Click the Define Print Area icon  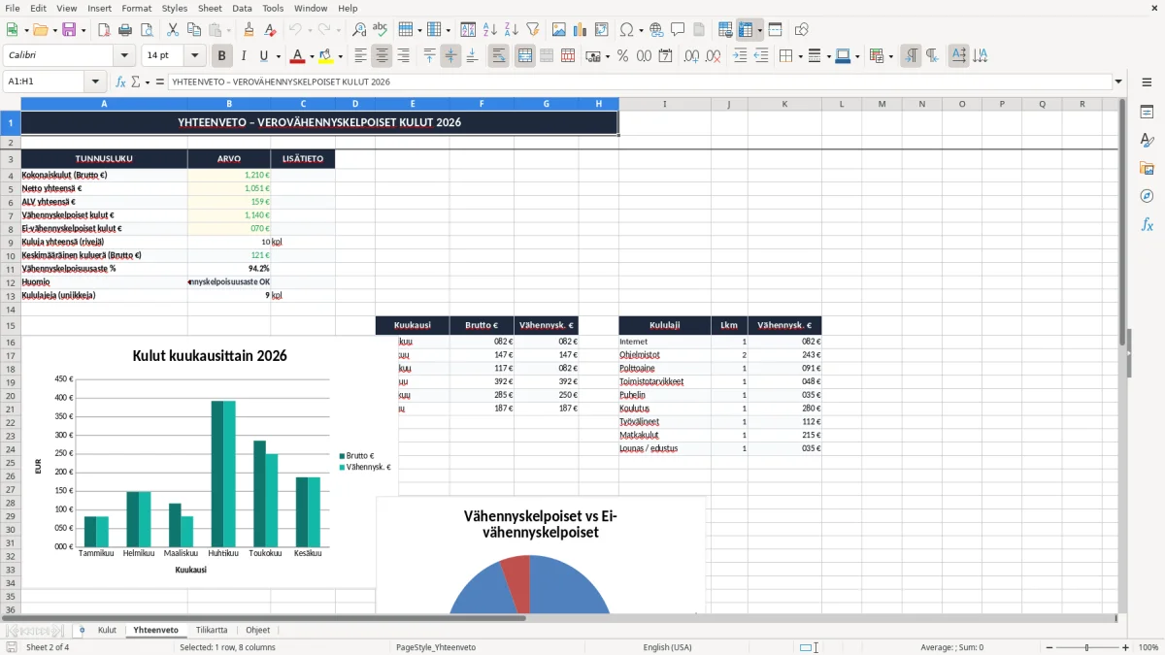tap(725, 30)
